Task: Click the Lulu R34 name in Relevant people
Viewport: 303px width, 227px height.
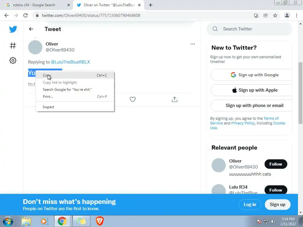Action: [238, 187]
